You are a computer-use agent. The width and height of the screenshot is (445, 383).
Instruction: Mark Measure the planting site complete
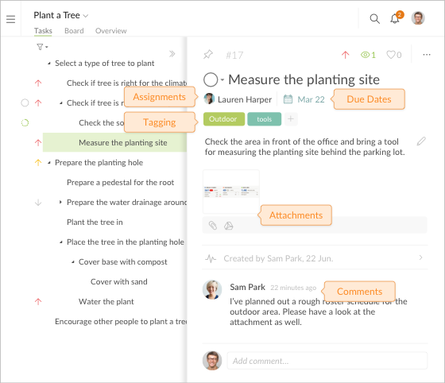(x=211, y=79)
